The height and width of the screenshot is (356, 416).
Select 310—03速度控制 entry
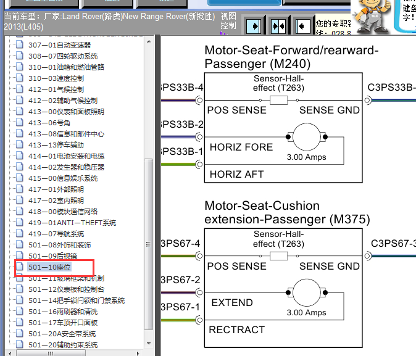pos(56,78)
